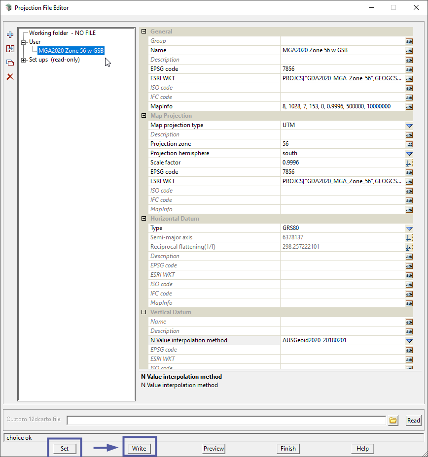Select MGA2020 Zone 56 w GSB tree item
Screen dimensions: 428x457
point(71,50)
